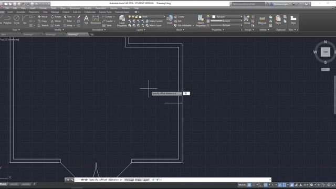Toggle polar tracking in status bar
Image resolution: width=336 pixels, height=189 pixels.
pos(266,185)
